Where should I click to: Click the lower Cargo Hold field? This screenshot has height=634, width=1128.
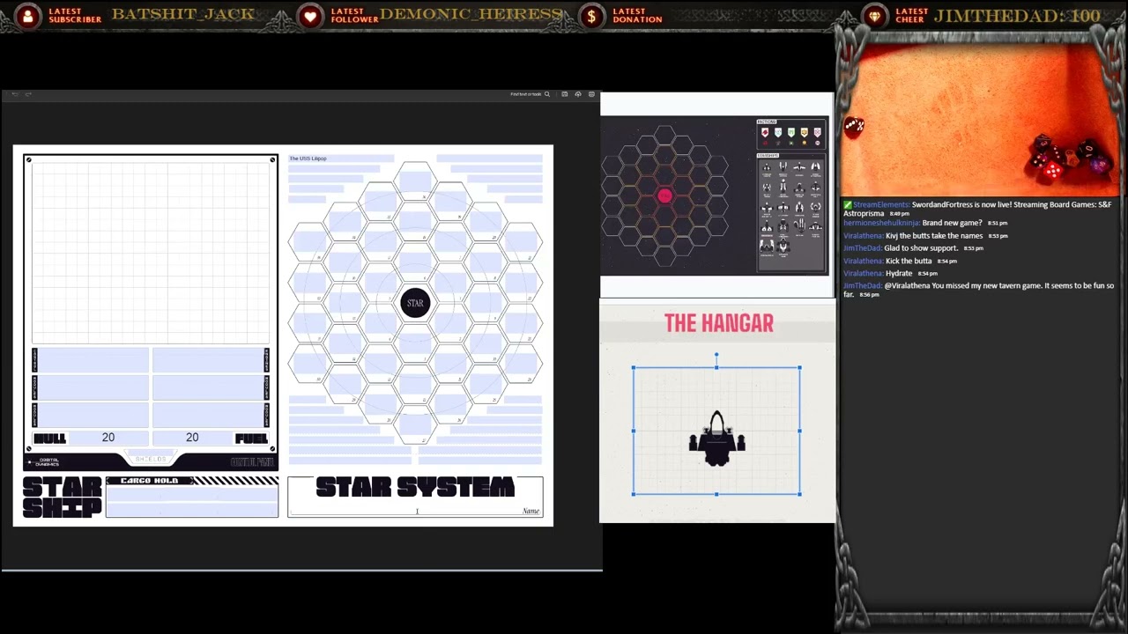click(192, 509)
